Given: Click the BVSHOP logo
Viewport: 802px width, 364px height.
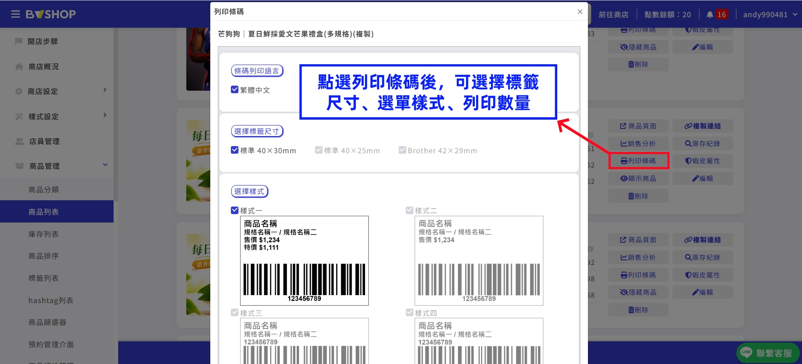Looking at the screenshot, I should tap(51, 14).
